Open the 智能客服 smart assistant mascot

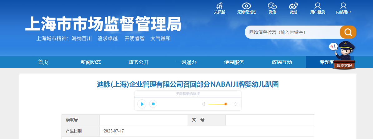pyautogui.click(x=343, y=55)
